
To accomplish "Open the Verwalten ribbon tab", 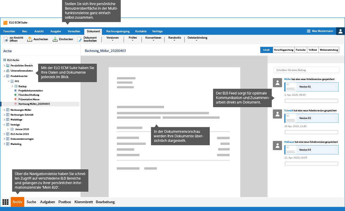I will [74, 31].
